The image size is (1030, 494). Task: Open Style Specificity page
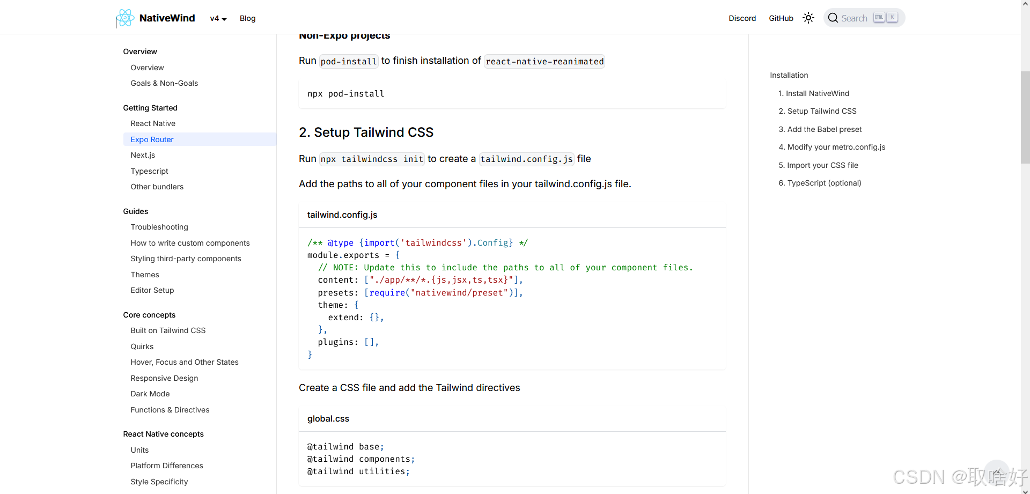coord(159,482)
